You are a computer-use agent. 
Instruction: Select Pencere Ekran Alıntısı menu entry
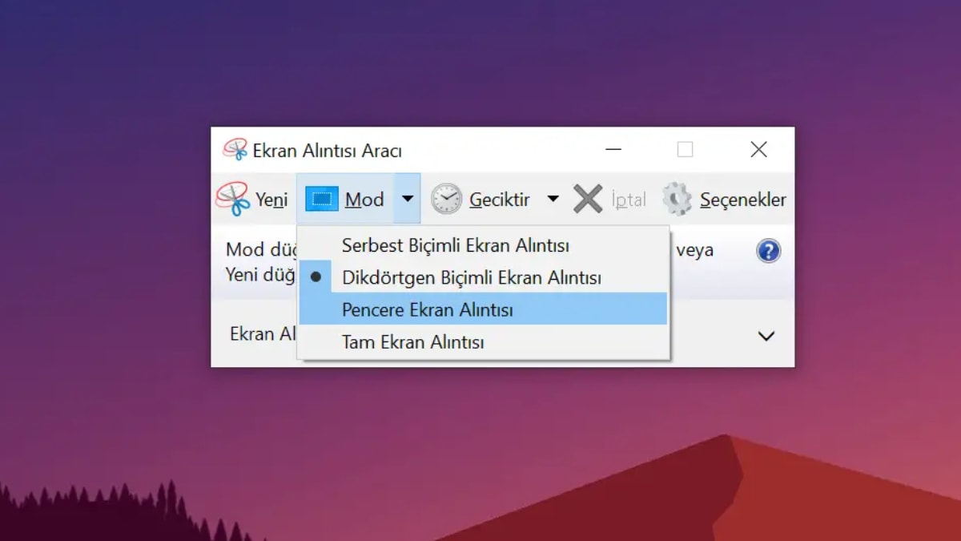click(427, 310)
